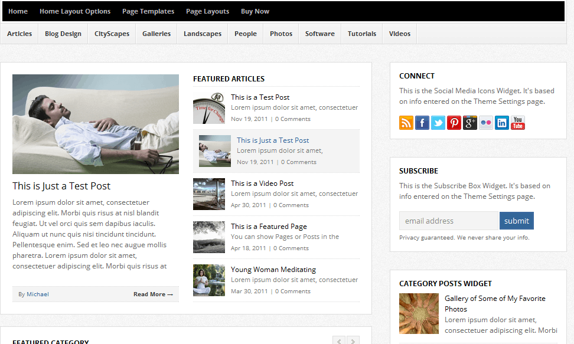Click the hands-circle gallery thumbnail

(x=419, y=314)
